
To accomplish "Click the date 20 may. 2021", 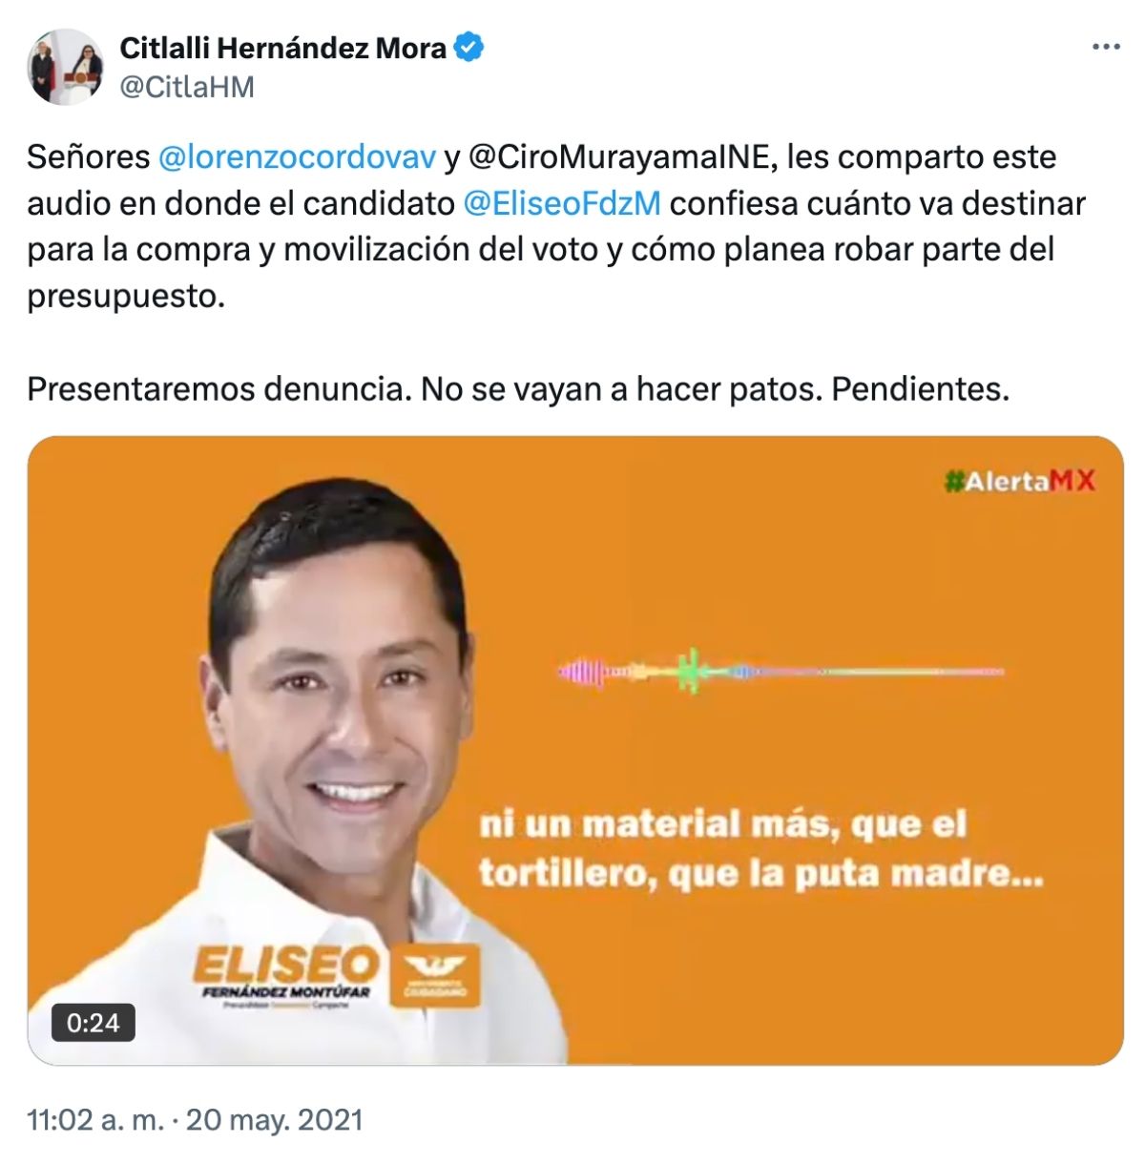I will click(x=275, y=1119).
